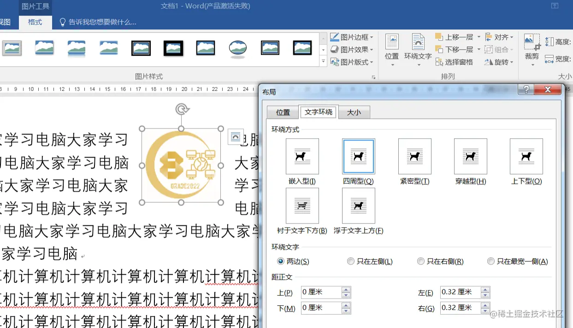The width and height of the screenshot is (573, 328).
Task: Click the ribbon display options icon in title bar
Action: point(555,6)
